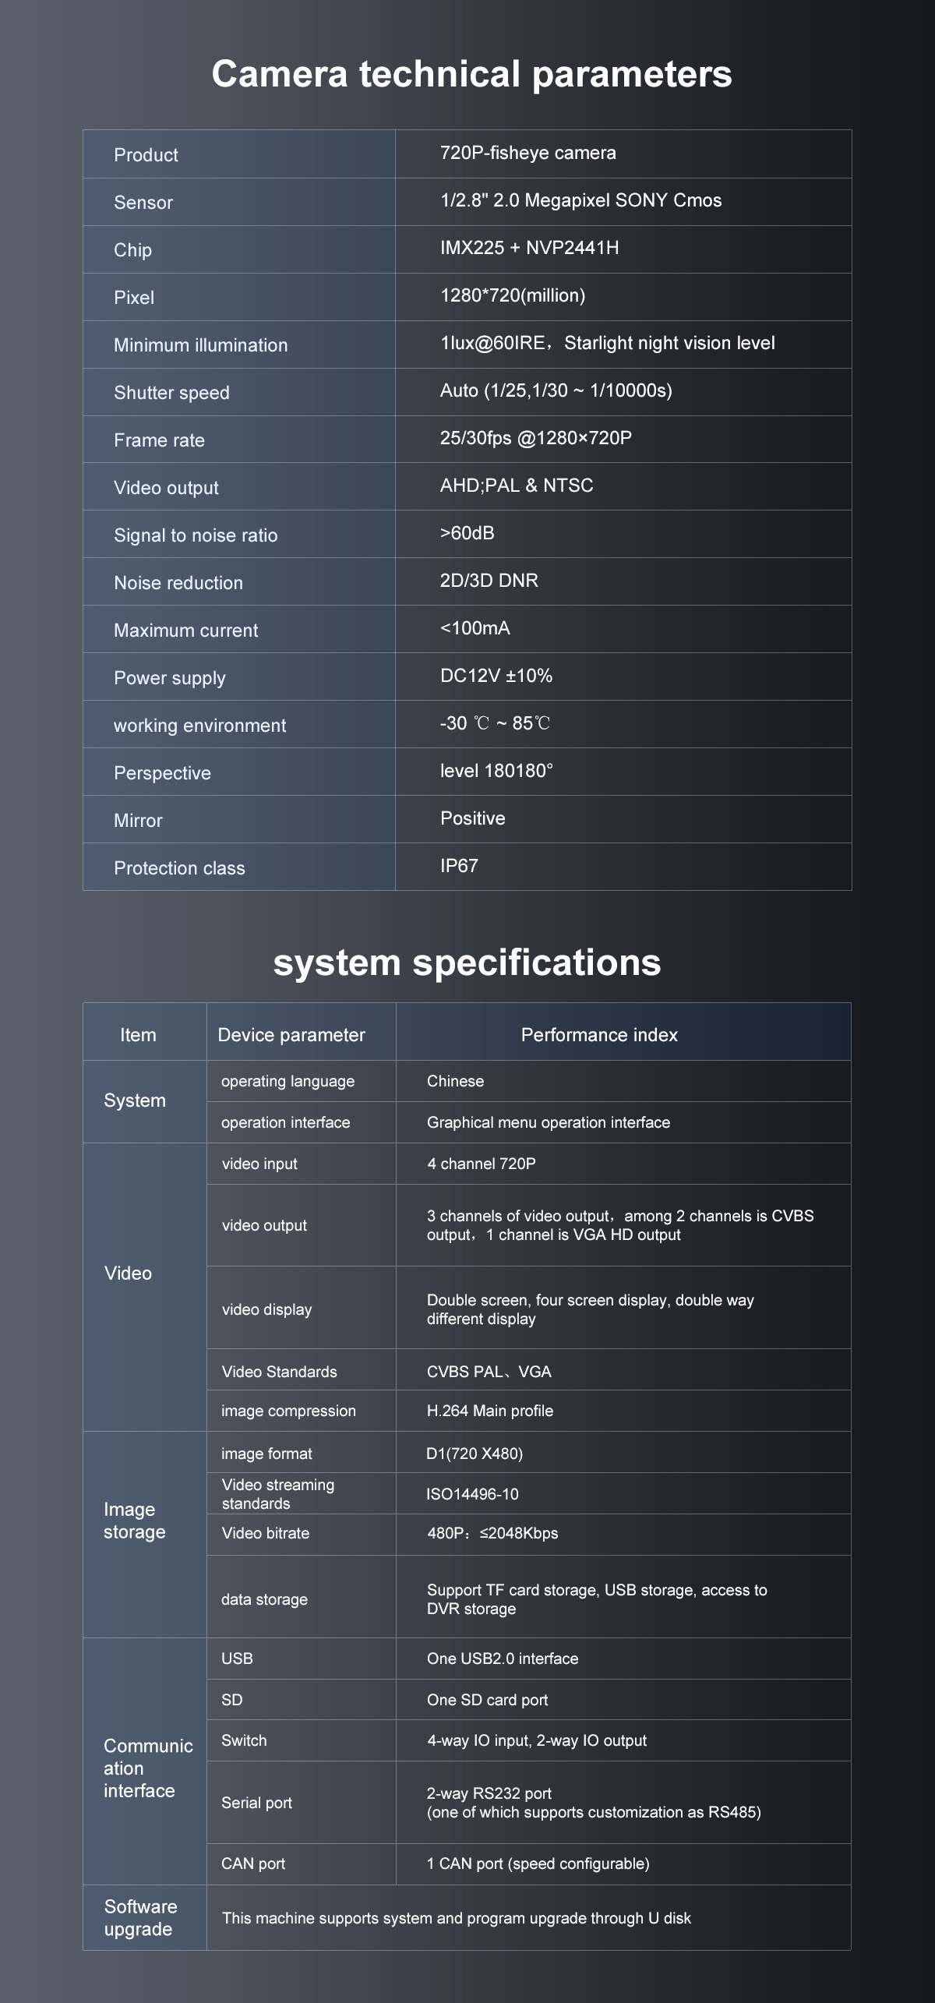Select the Shutter speed Auto value
The image size is (935, 2003).
pyautogui.click(x=556, y=390)
